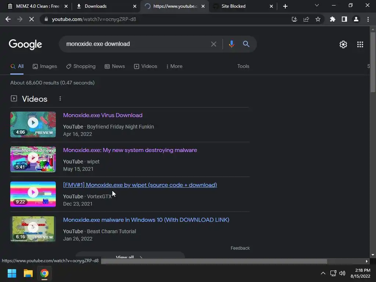Go back to the previous page
Screen dimensions: 376x282
point(8,19)
